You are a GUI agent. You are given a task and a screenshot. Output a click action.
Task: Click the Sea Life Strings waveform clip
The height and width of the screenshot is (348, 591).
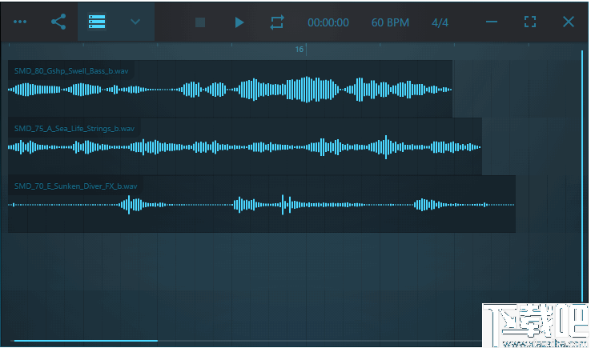pos(245,147)
